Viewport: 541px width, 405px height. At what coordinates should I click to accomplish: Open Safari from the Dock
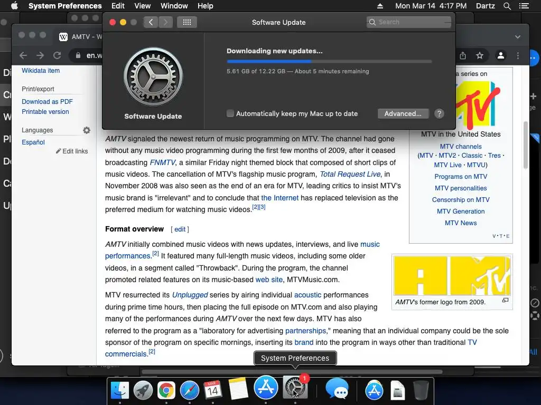point(190,390)
